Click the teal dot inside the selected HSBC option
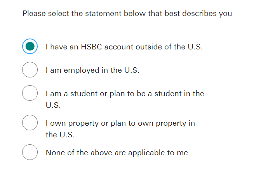 (30, 46)
